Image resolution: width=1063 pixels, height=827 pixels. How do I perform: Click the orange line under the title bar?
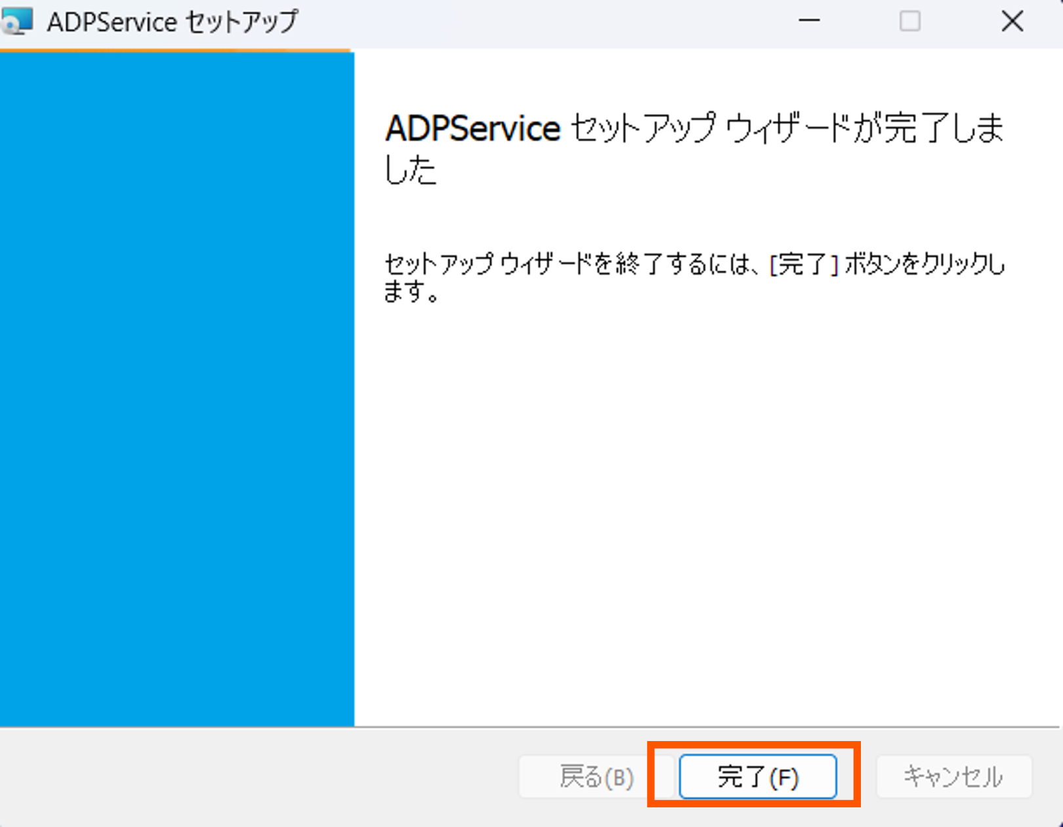(x=175, y=50)
